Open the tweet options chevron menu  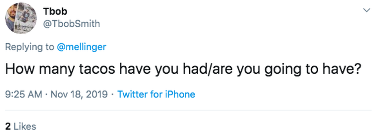(x=366, y=11)
